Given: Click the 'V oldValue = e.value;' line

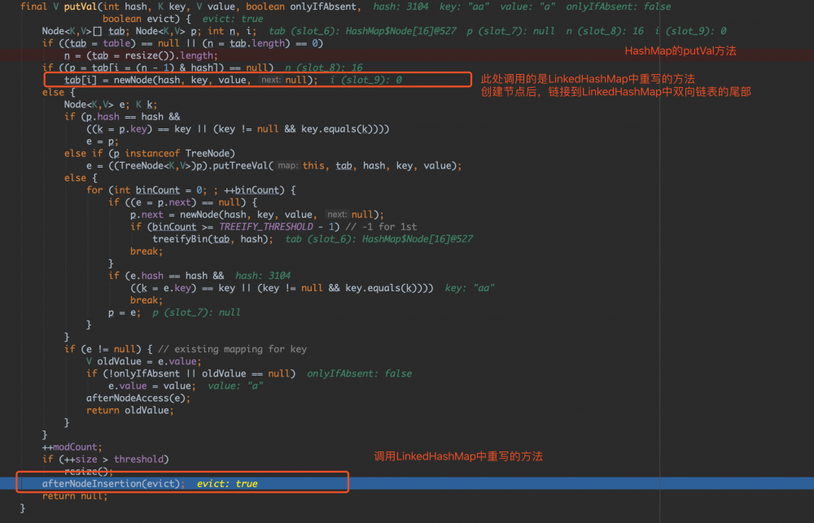Looking at the screenshot, I should (x=144, y=362).
